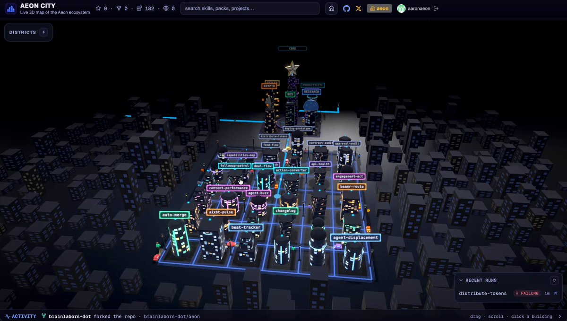Click the fork count icon

click(x=119, y=9)
